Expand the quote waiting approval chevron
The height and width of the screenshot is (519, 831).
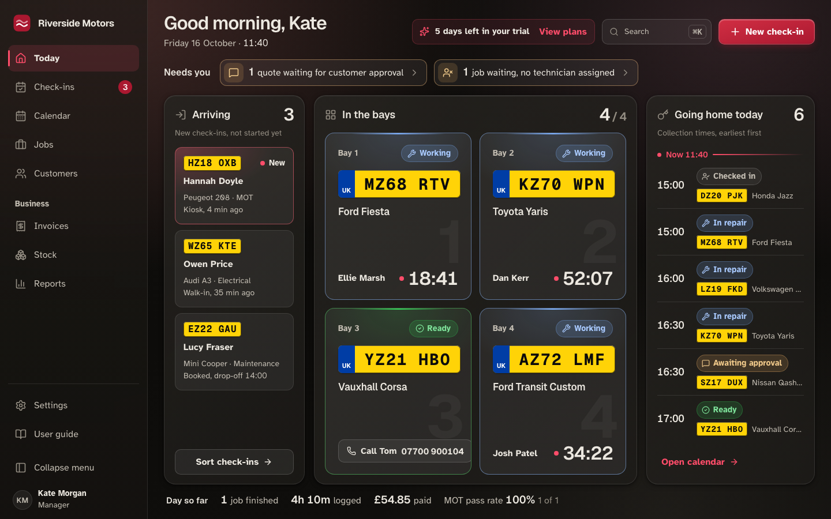(x=414, y=73)
